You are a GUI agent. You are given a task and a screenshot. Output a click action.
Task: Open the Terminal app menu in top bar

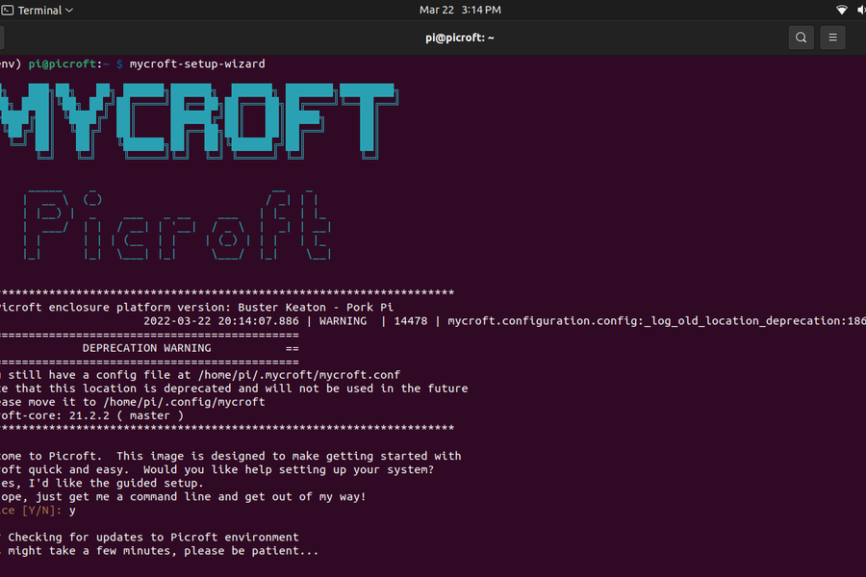pos(38,10)
